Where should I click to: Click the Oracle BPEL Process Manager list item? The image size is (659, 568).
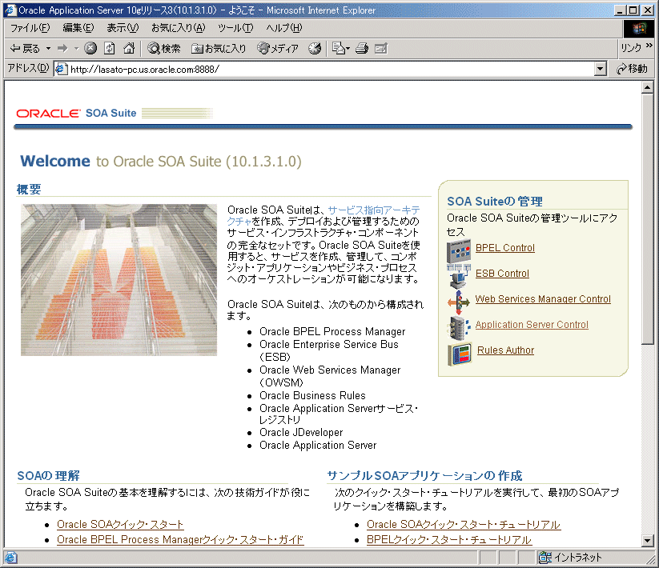(x=332, y=332)
